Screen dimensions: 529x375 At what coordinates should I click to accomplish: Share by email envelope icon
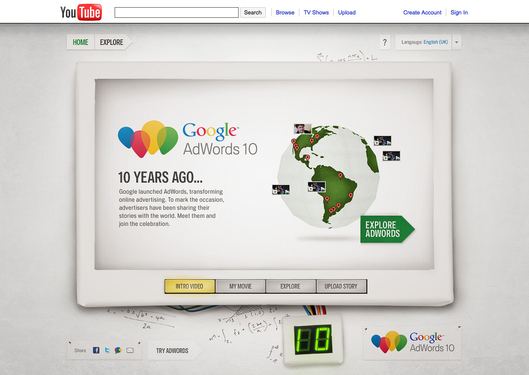130,350
